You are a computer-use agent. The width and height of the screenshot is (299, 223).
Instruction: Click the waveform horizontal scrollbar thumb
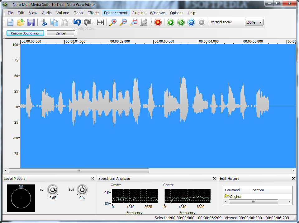[79, 171]
